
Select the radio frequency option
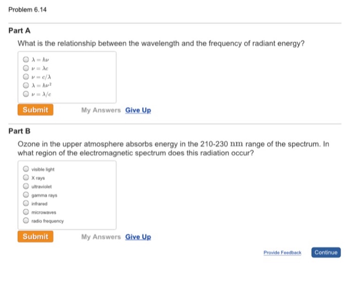coord(25,221)
